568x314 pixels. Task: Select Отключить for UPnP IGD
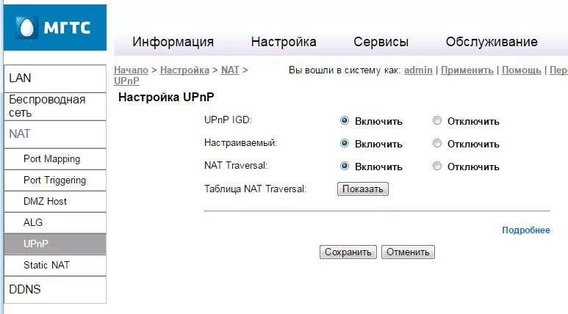[x=437, y=120]
